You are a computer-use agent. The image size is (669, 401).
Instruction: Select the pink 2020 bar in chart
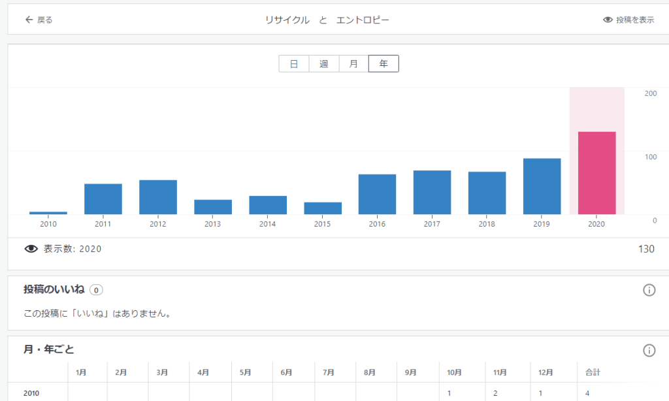tap(596, 173)
